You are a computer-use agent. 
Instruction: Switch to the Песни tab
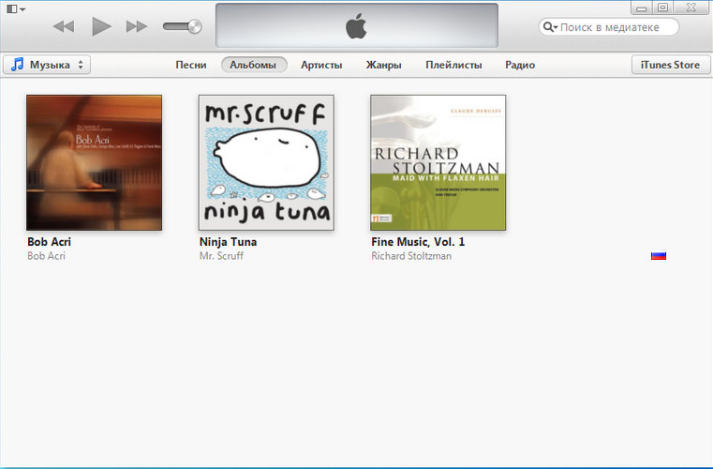[x=191, y=65]
